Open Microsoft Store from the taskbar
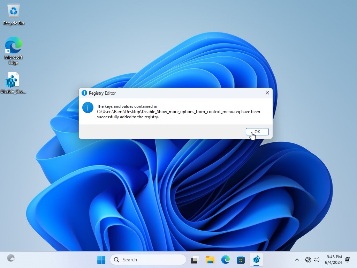This screenshot has height=268, width=357. click(x=241, y=260)
